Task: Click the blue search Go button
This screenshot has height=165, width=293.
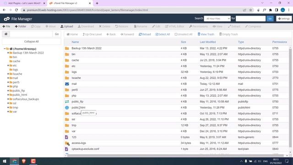Action: (270, 18)
